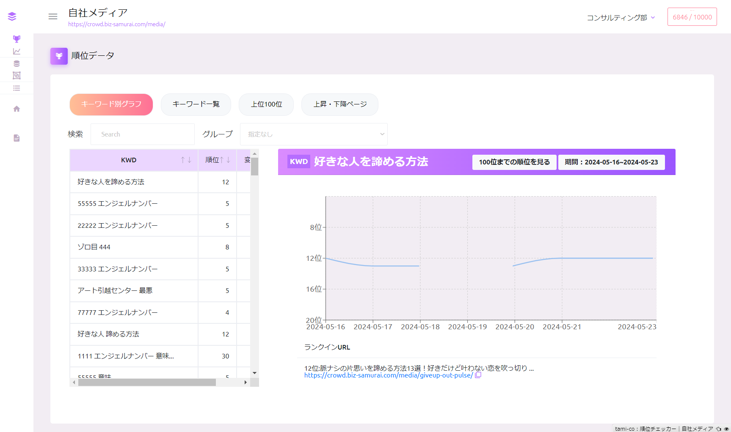
Task: Select the trophy ranking icon in sidebar
Action: (17, 39)
